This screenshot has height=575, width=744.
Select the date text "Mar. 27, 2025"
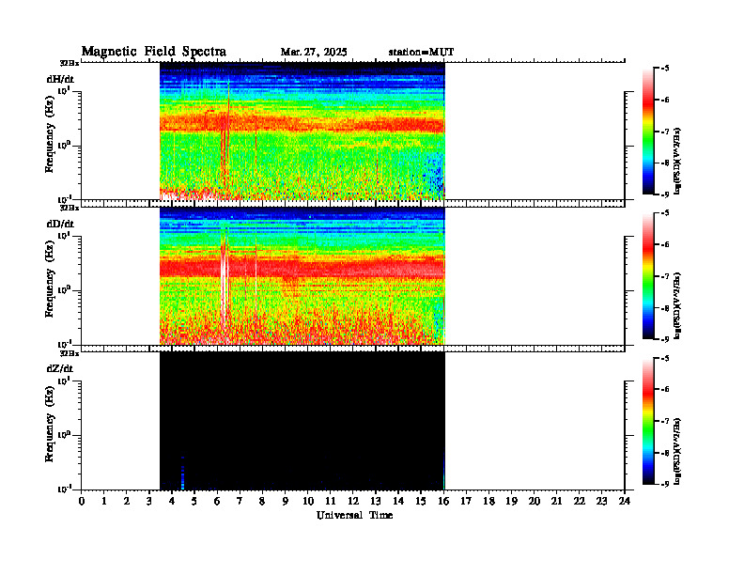314,53
